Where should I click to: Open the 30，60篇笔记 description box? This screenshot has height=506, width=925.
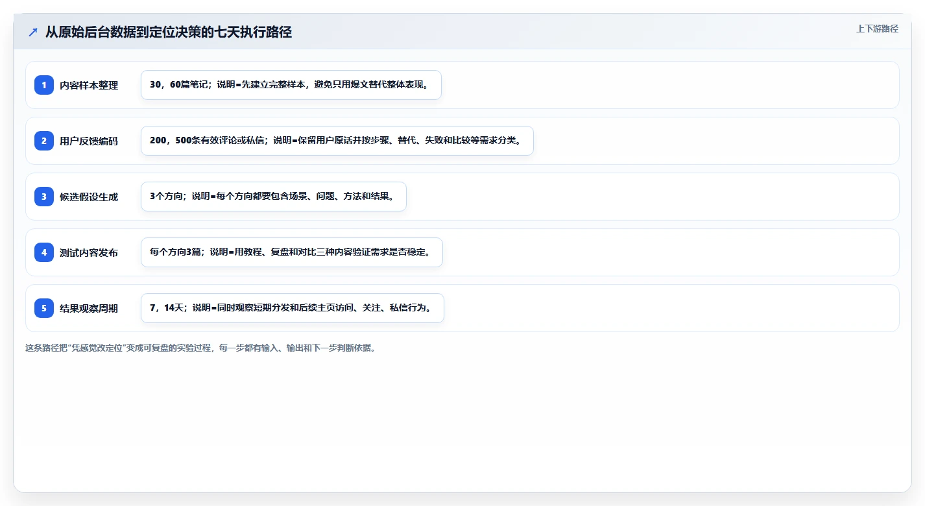[x=291, y=85]
